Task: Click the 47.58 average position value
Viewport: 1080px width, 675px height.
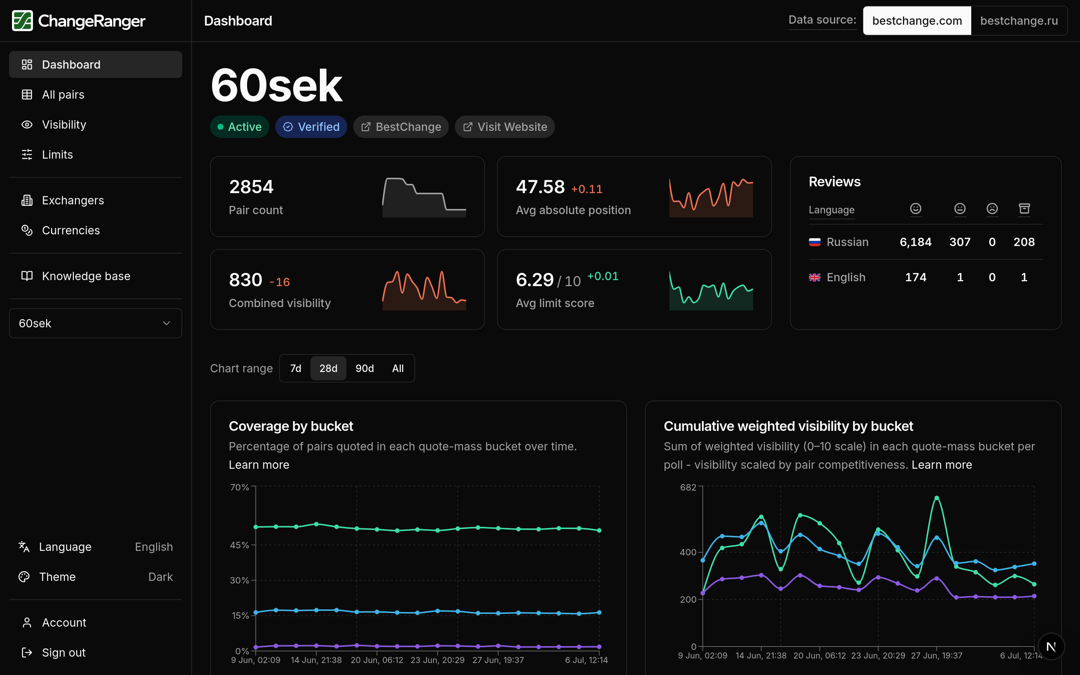Action: [x=540, y=187]
